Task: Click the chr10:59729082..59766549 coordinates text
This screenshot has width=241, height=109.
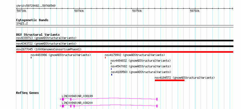Action: (36, 6)
